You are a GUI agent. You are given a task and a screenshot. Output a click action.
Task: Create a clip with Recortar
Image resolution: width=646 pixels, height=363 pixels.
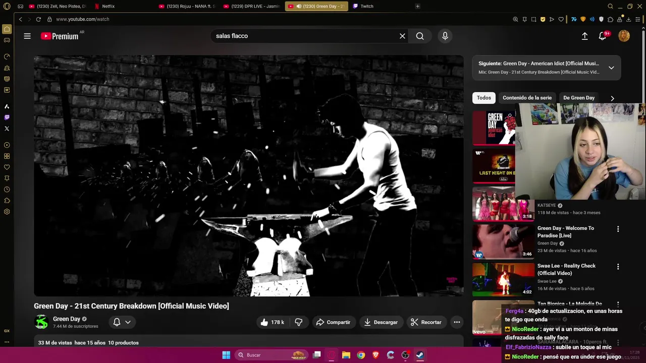pos(426,322)
